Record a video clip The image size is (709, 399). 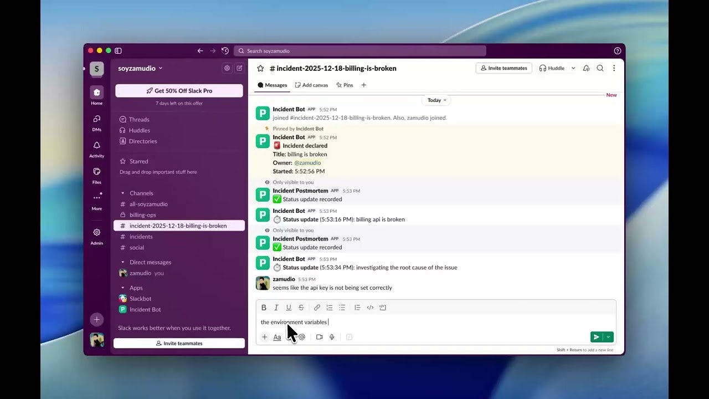[320, 337]
